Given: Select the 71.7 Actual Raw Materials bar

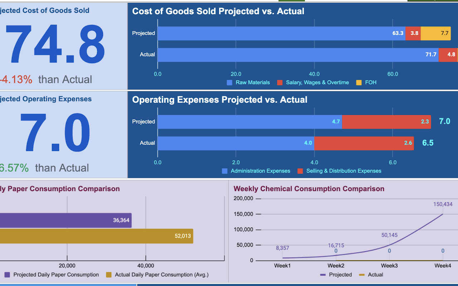Looking at the screenshot, I should [298, 55].
